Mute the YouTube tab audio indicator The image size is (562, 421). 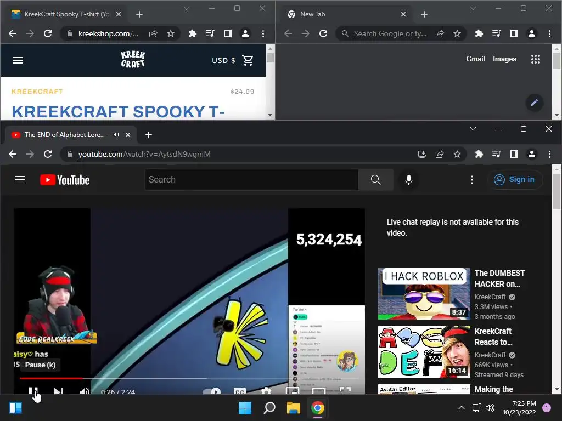click(116, 135)
